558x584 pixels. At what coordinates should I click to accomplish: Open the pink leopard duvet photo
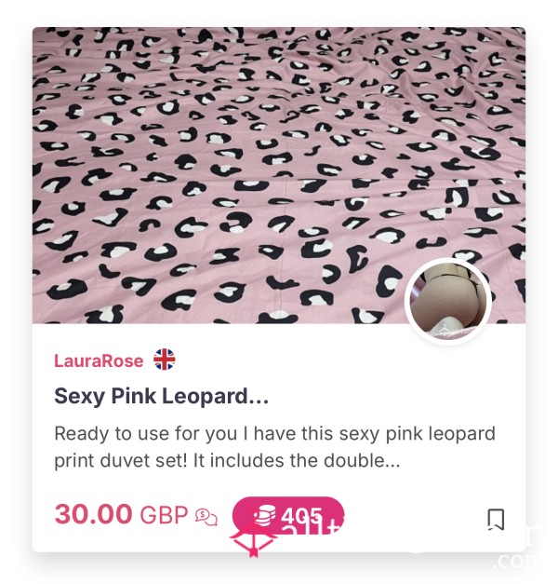tap(279, 175)
